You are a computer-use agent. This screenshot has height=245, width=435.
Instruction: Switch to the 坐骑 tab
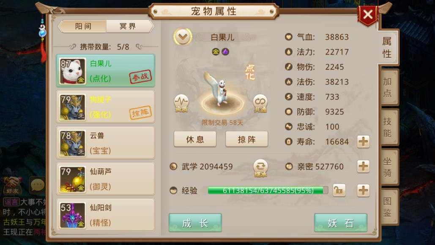pyautogui.click(x=388, y=167)
